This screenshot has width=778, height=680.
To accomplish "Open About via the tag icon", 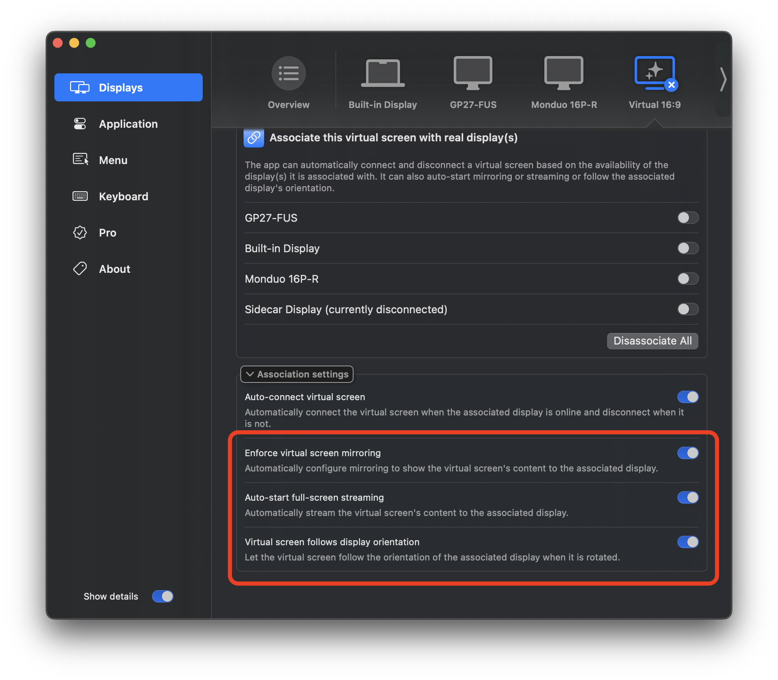I will coord(80,269).
